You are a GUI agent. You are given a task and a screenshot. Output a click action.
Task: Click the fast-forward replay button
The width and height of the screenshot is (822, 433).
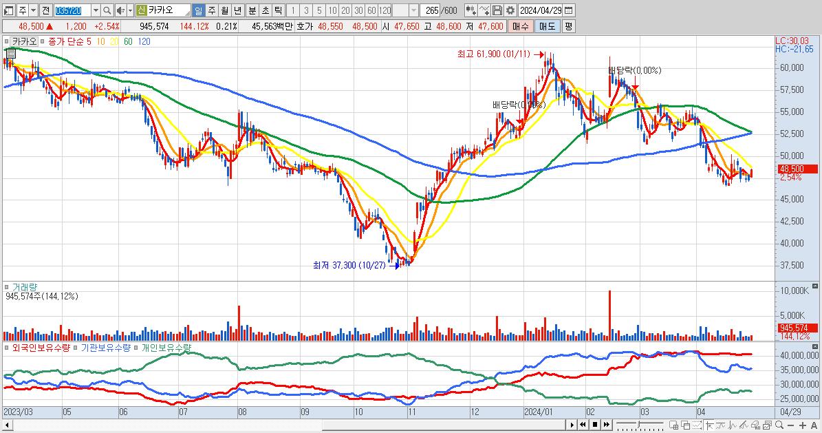click(x=607, y=424)
